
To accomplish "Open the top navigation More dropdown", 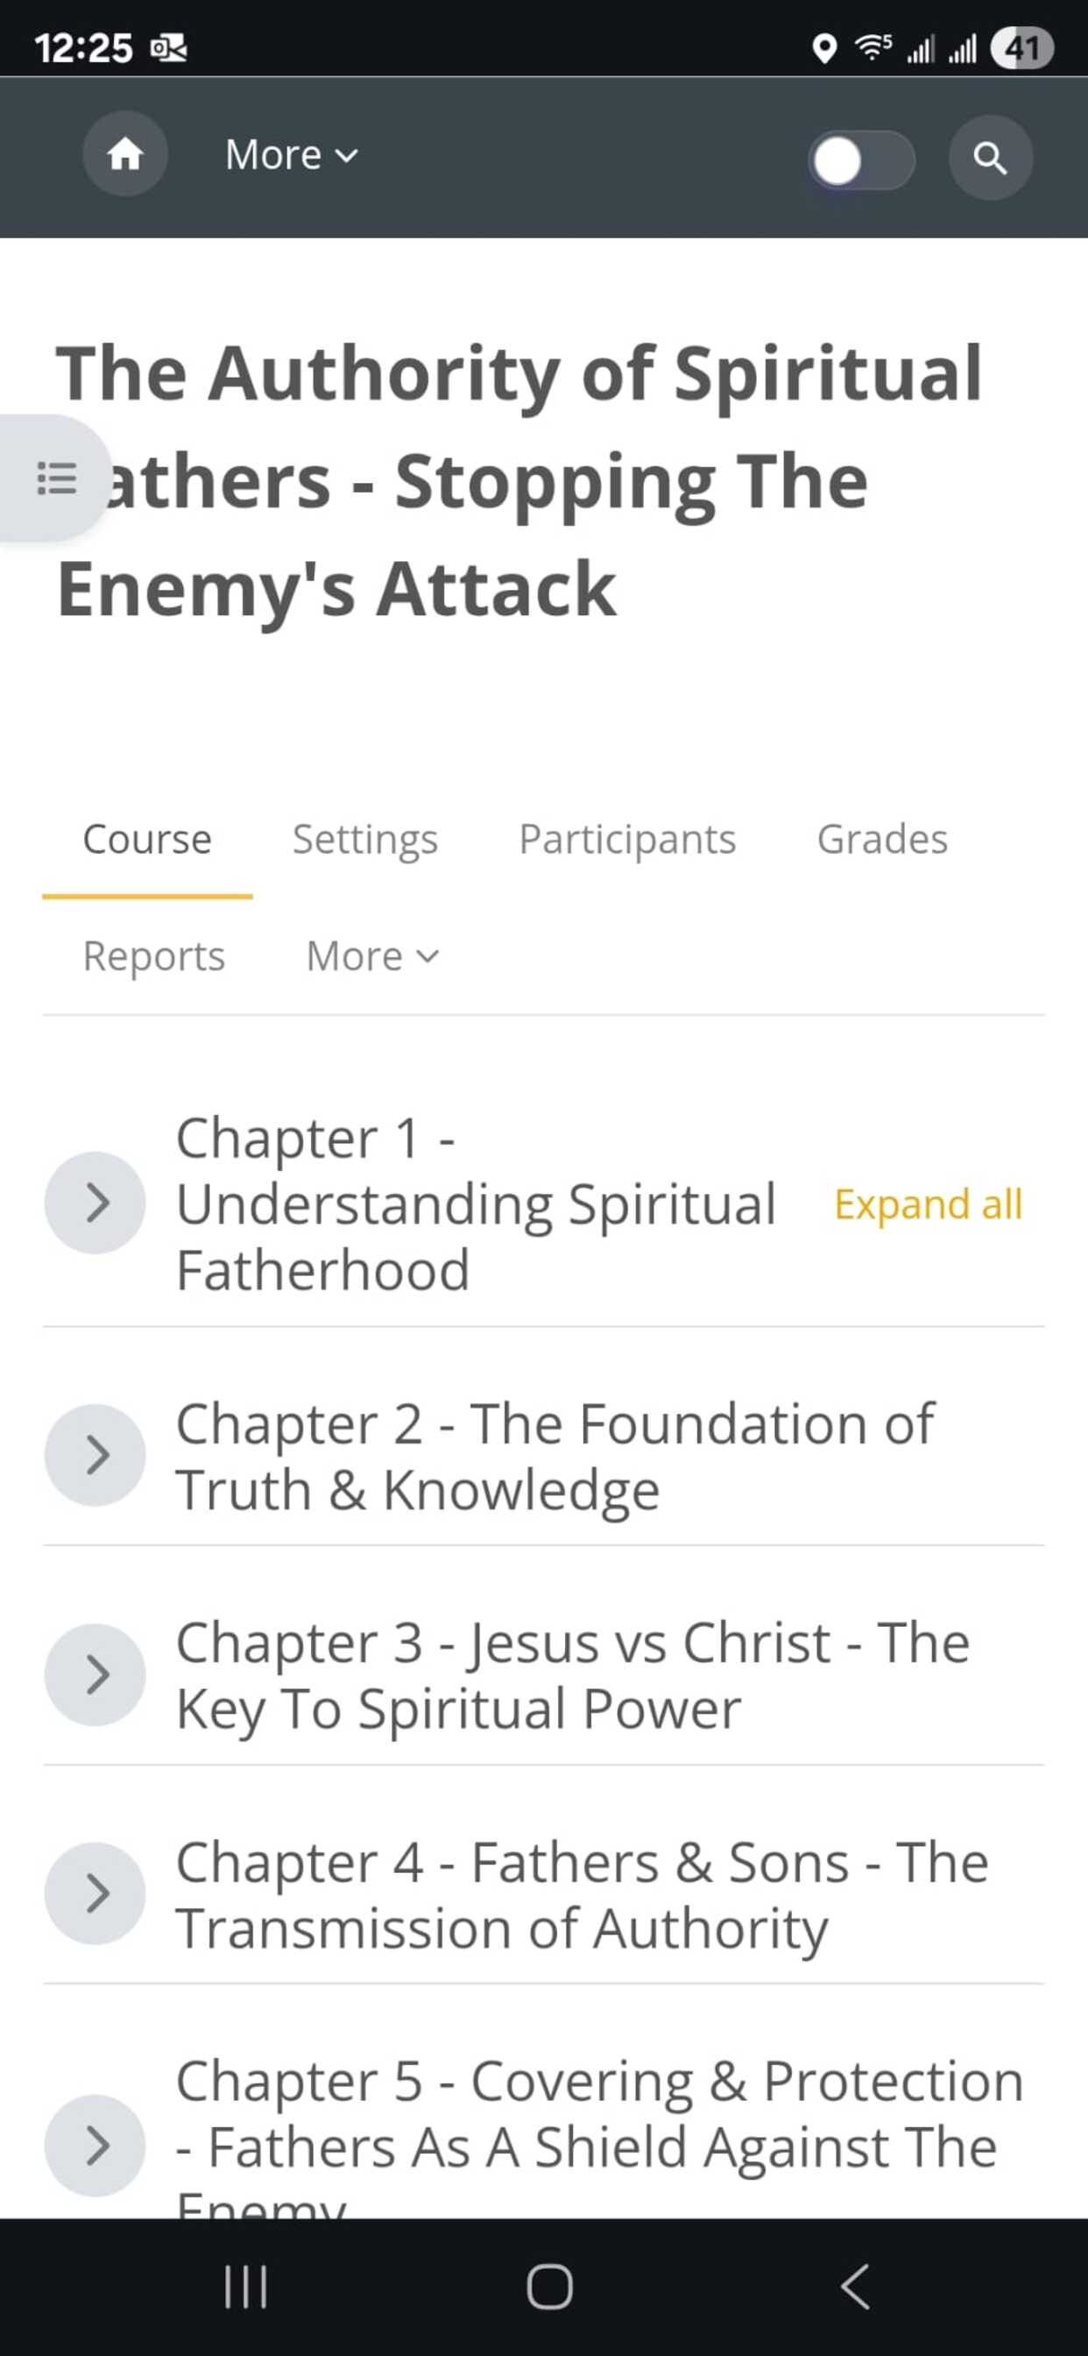I will coord(292,155).
